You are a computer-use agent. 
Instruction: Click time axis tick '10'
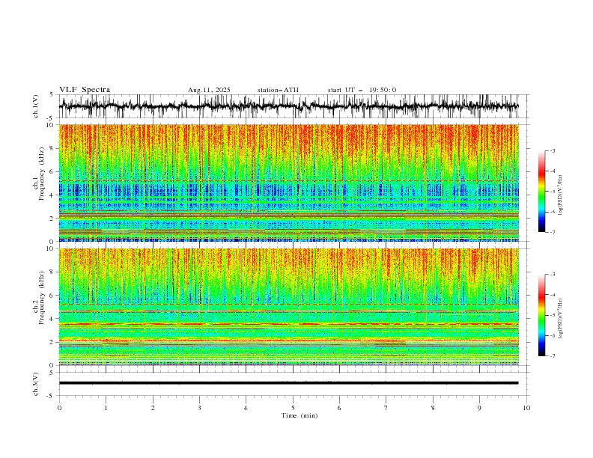pos(526,408)
